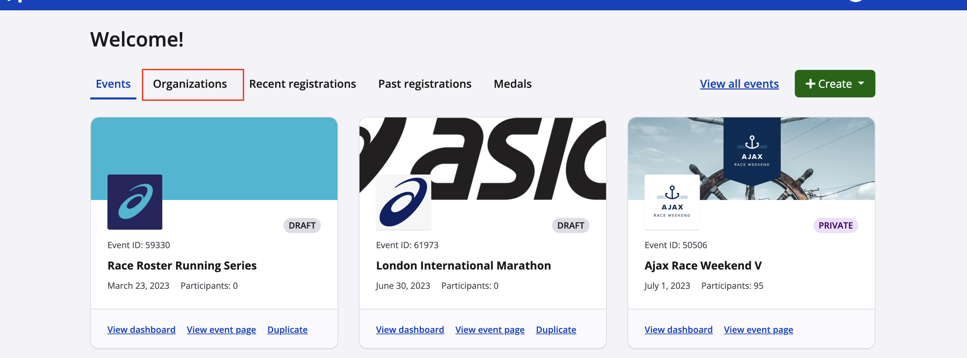Switch to the Organizations tab
Viewport: 967px width, 358px height.
pos(190,84)
